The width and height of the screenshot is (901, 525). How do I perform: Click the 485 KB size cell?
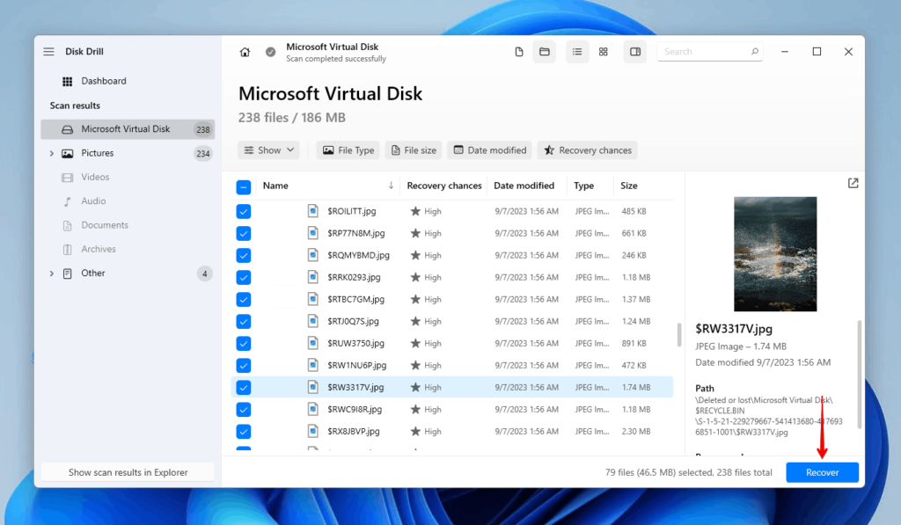pos(634,211)
